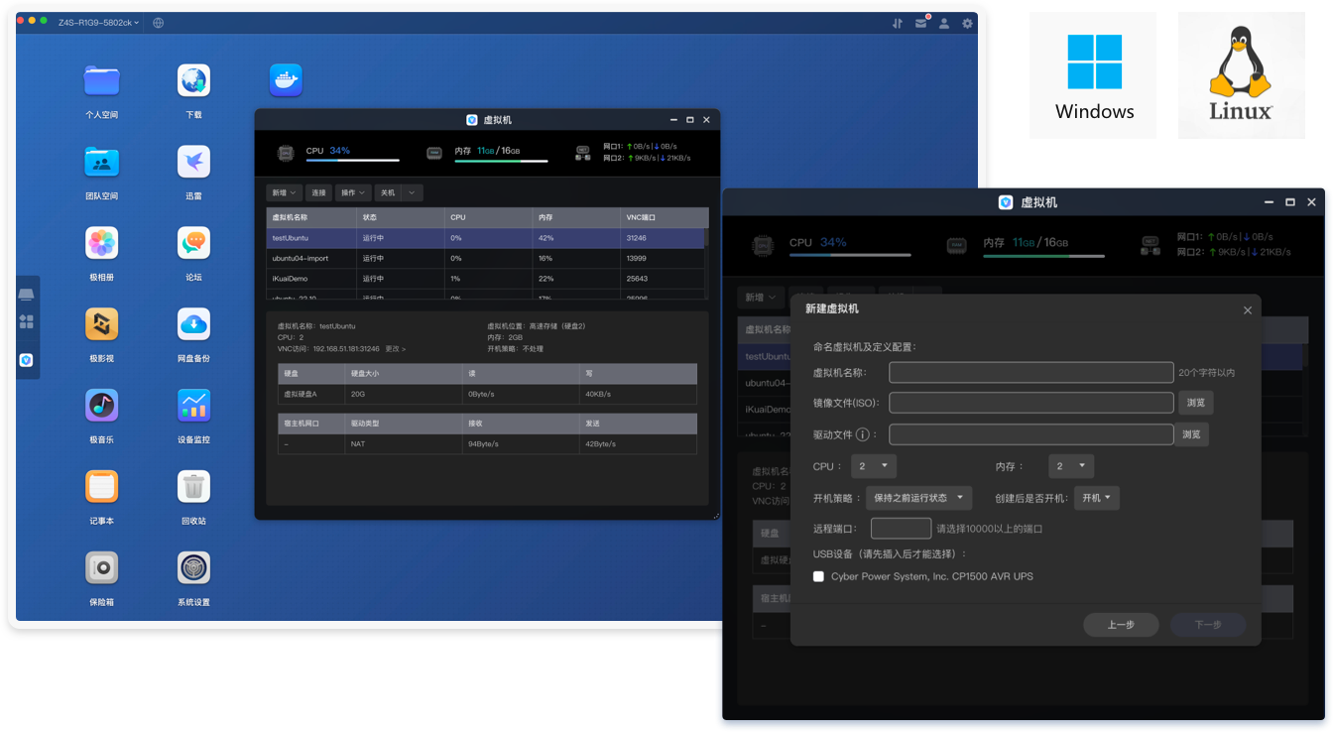The image size is (1333, 732).
Task: Open the 新增 dropdown in the small VM window
Action: point(284,192)
